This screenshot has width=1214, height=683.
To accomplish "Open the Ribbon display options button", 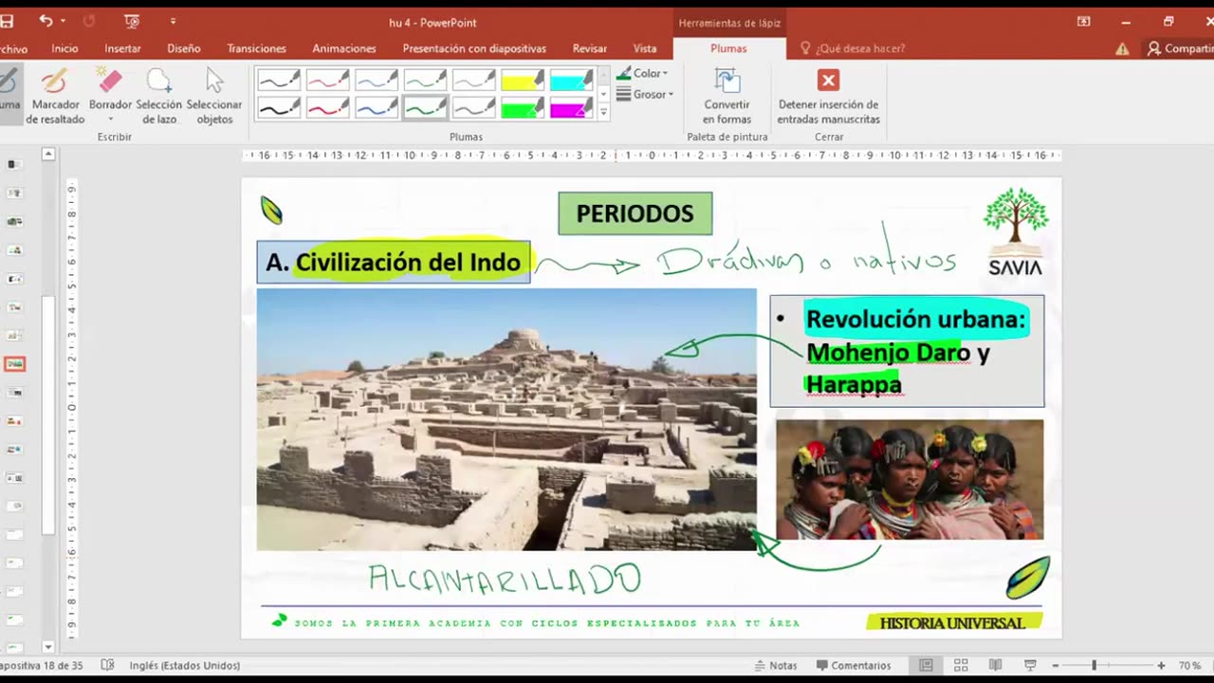I will (1084, 21).
